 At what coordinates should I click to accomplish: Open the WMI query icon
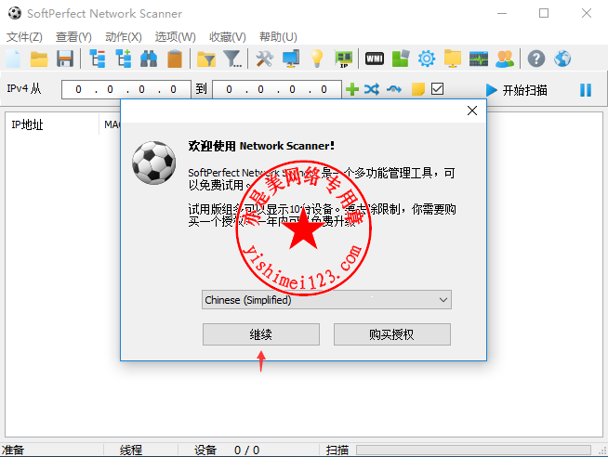375,59
